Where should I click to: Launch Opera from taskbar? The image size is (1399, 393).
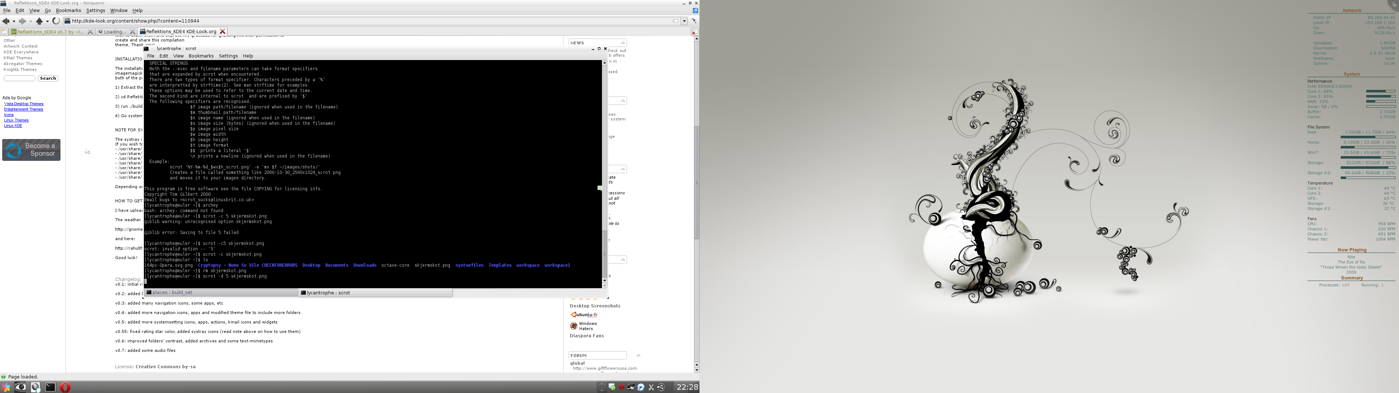point(65,387)
